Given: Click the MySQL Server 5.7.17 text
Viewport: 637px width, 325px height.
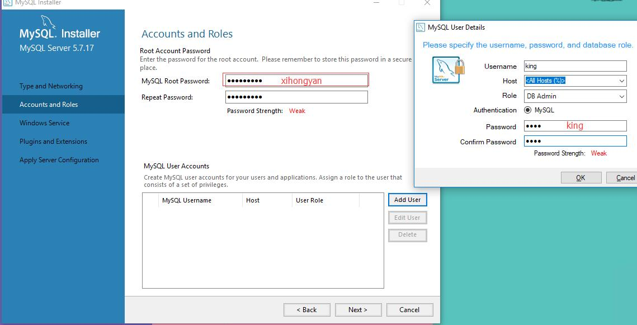Looking at the screenshot, I should click(x=56, y=48).
